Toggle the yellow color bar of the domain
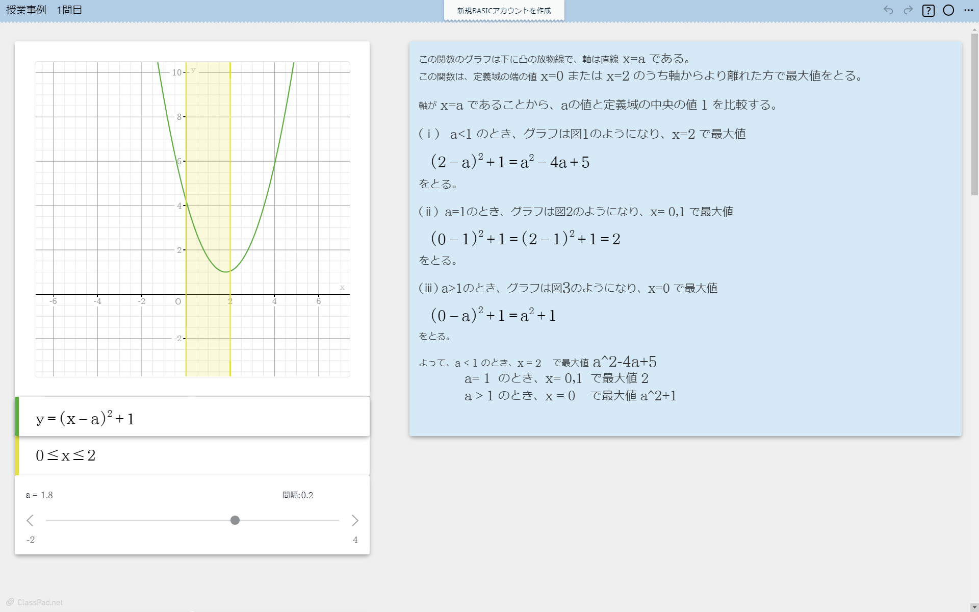Screen dimensions: 979x612 coord(17,455)
